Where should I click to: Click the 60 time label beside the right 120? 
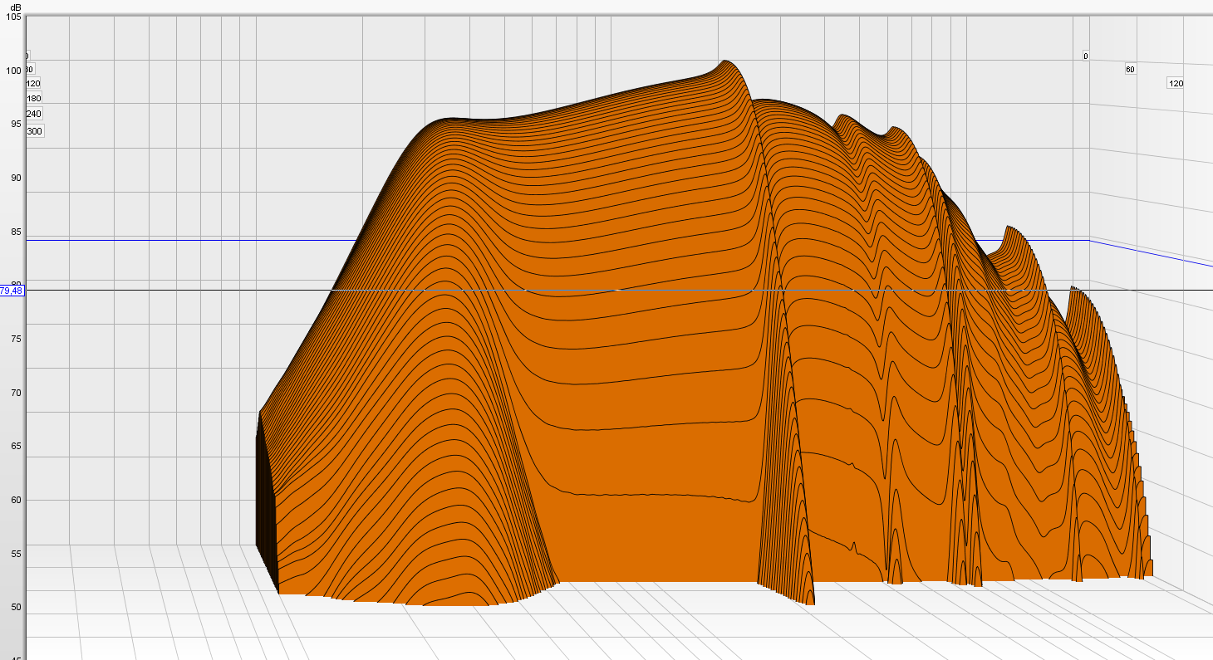pyautogui.click(x=1130, y=70)
